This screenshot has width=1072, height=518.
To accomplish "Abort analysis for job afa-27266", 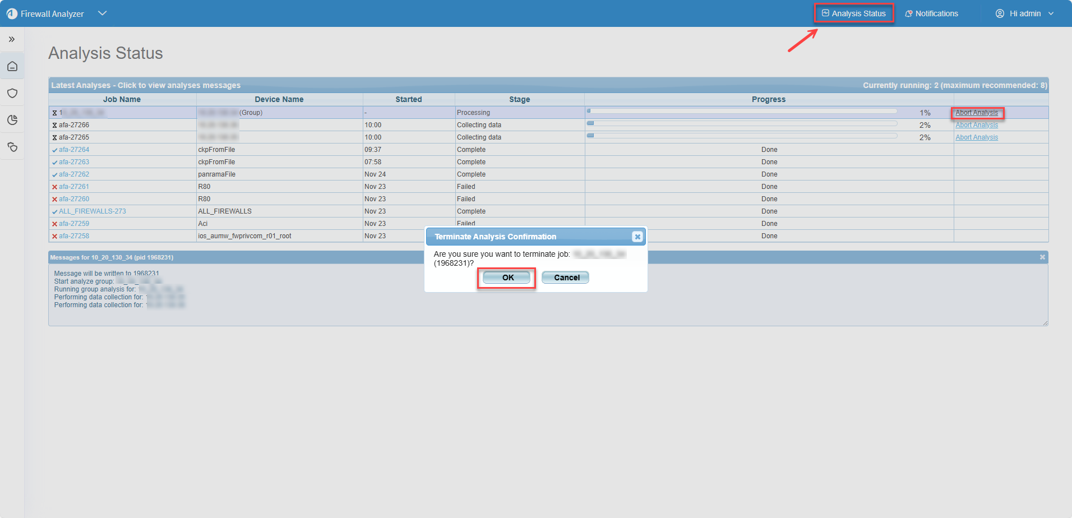I will click(x=977, y=125).
